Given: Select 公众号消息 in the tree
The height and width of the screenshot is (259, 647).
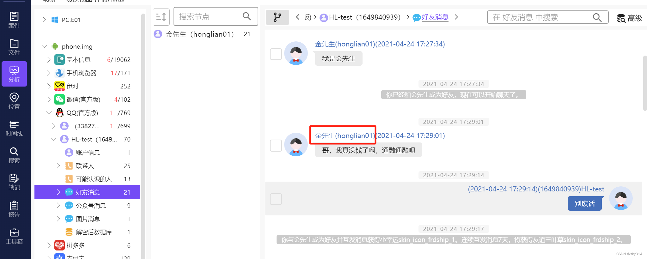Looking at the screenshot, I should 91,206.
